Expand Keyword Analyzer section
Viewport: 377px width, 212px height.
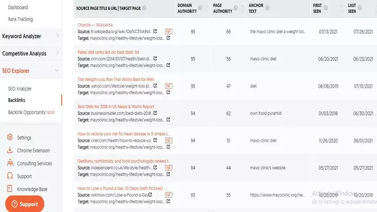click(x=31, y=36)
